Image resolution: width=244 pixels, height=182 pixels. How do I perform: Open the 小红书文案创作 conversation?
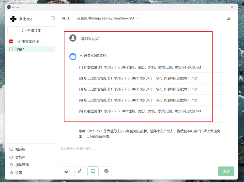click(x=31, y=42)
